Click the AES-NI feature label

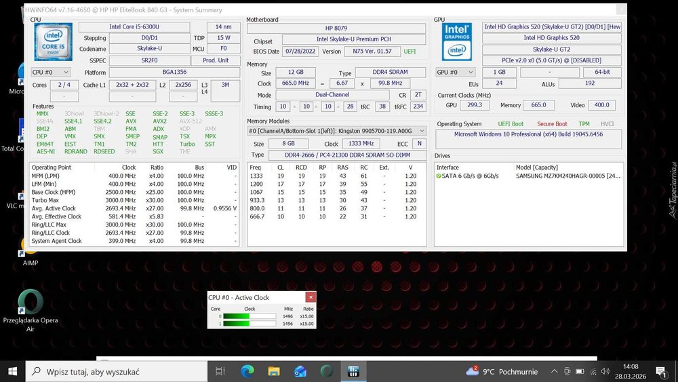(46, 151)
